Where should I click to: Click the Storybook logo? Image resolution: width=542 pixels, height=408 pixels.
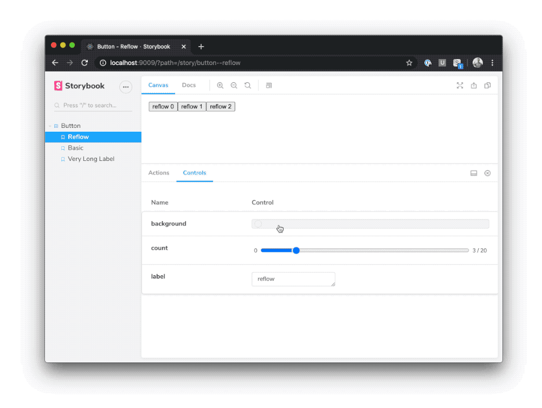(x=57, y=86)
